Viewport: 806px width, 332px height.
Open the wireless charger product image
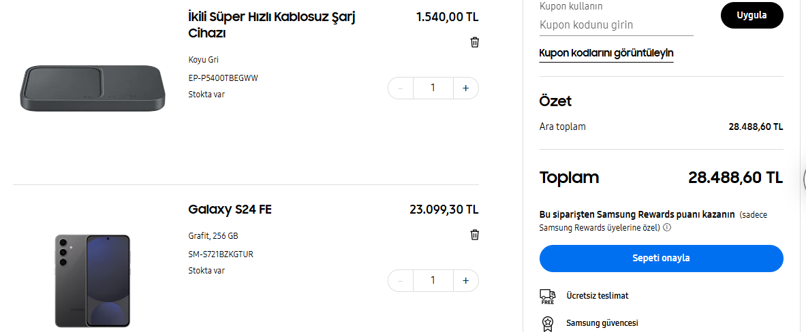93,88
